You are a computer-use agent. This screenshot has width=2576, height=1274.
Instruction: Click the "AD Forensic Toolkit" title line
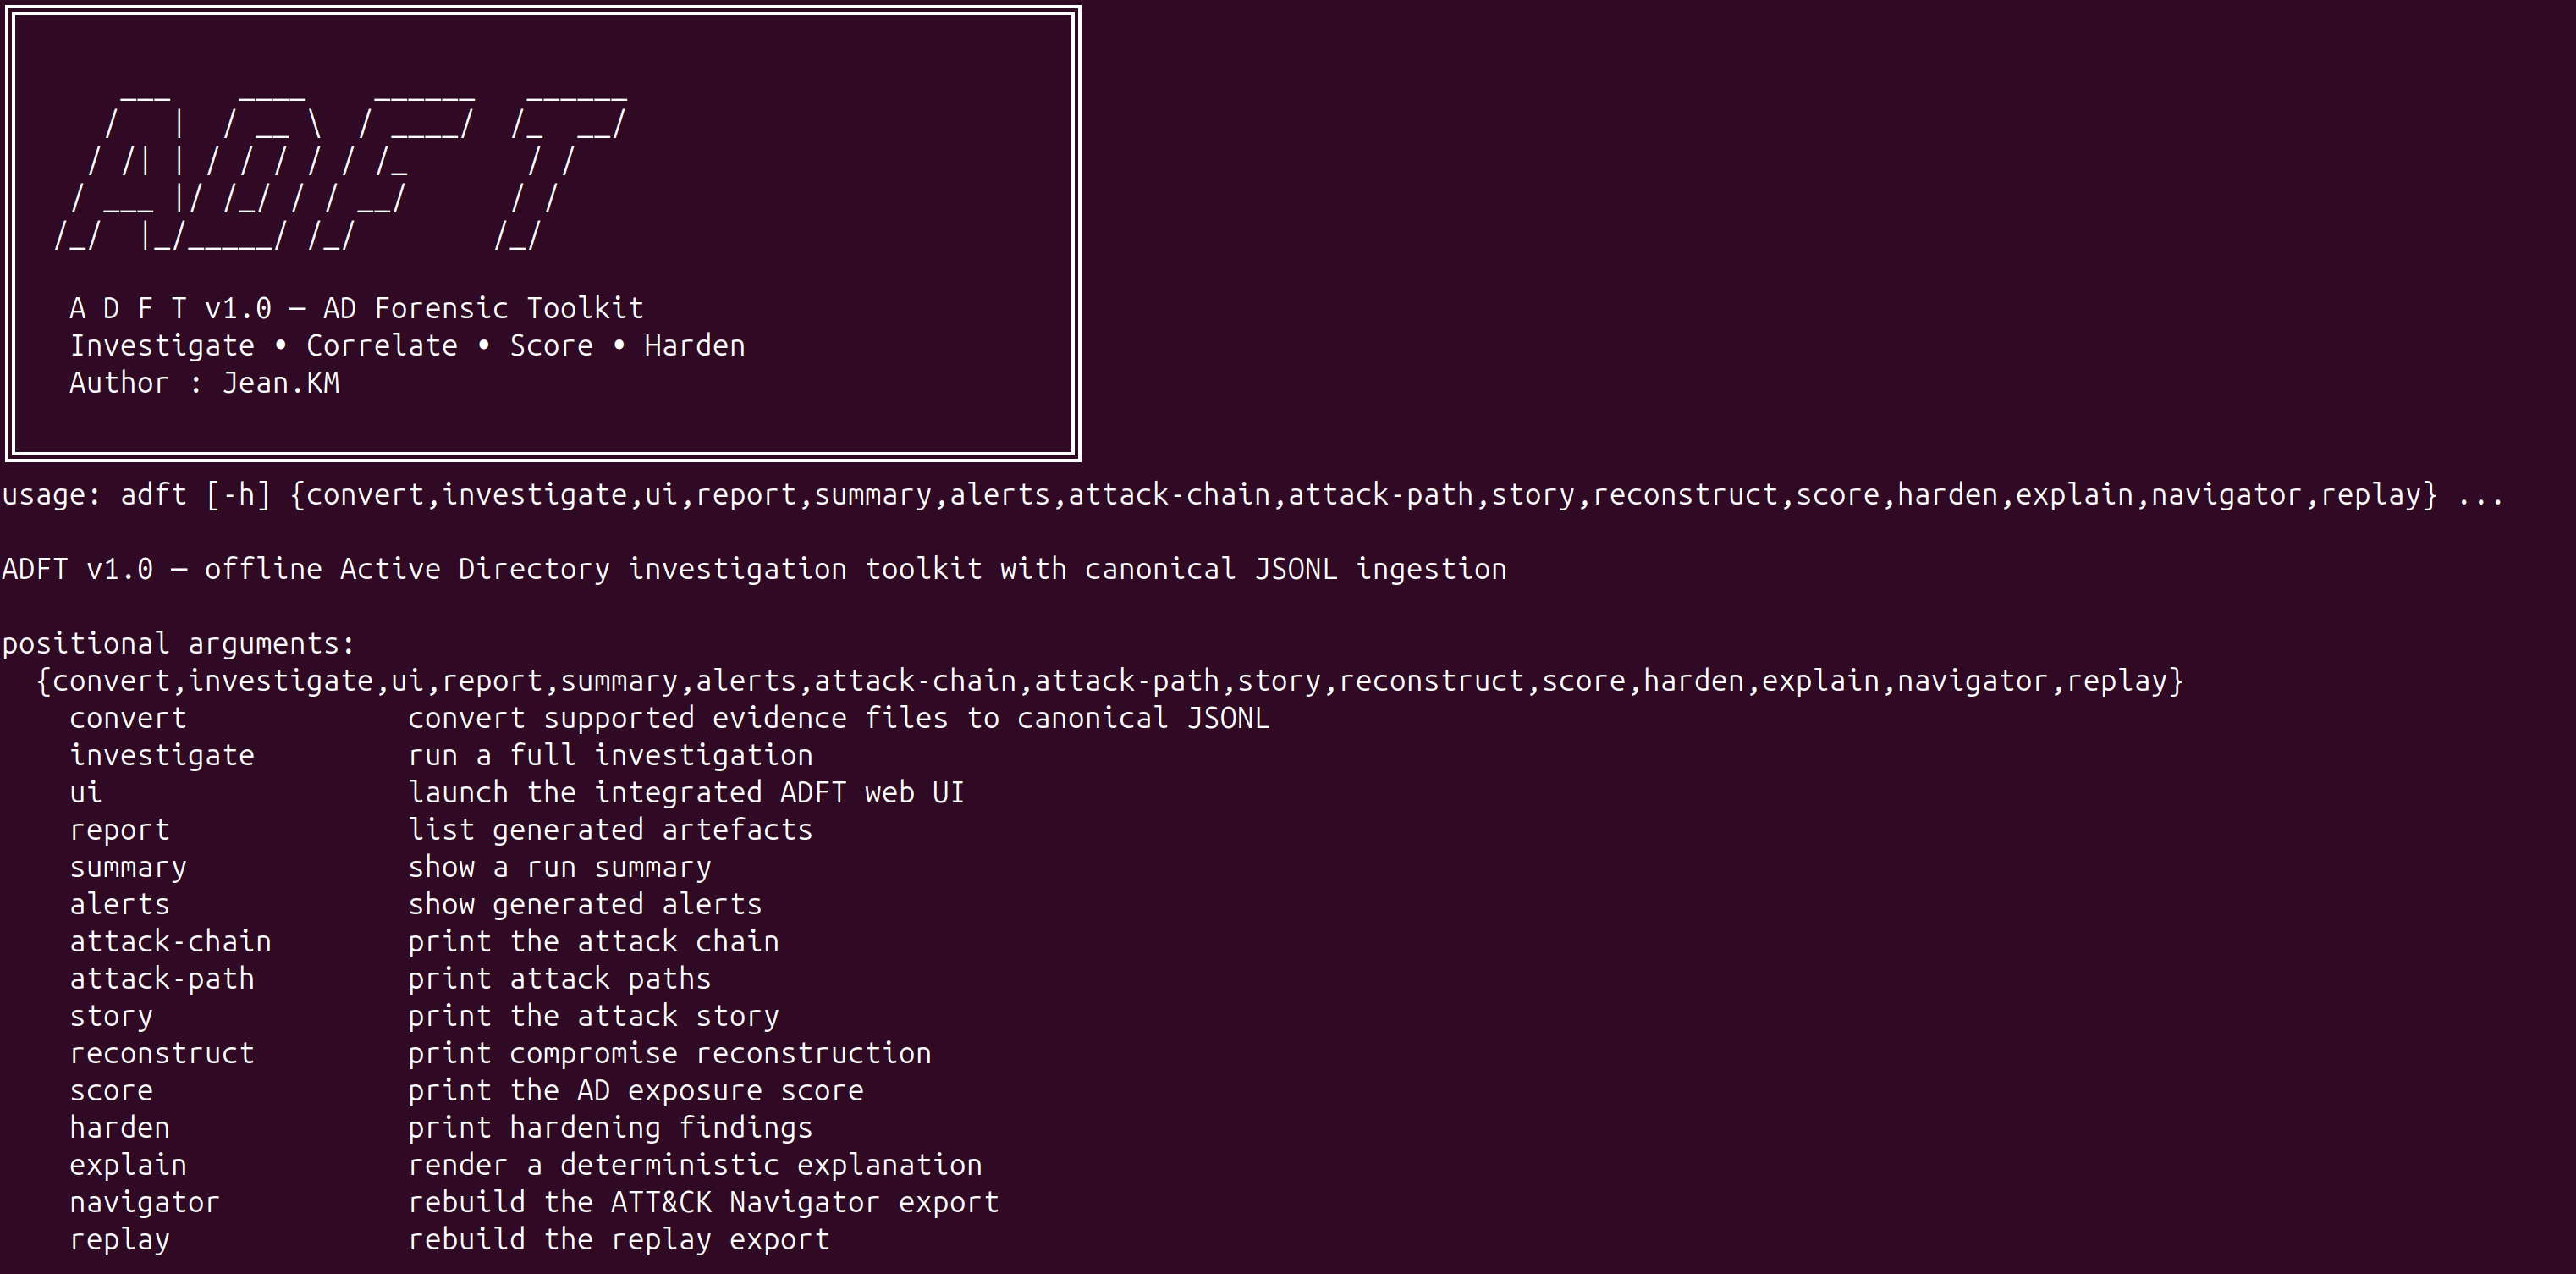[x=356, y=308]
